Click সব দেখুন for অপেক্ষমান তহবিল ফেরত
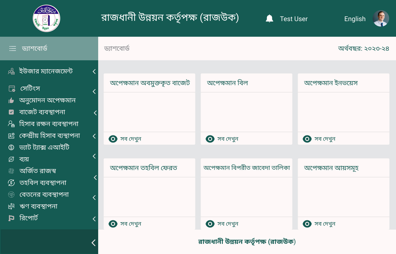 [x=131, y=224]
